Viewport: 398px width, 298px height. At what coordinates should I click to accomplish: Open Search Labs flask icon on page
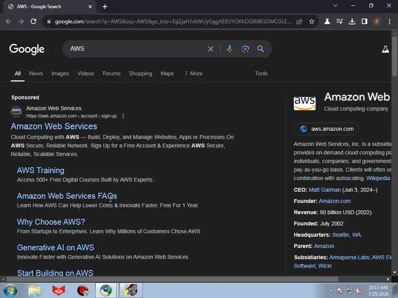[386, 49]
